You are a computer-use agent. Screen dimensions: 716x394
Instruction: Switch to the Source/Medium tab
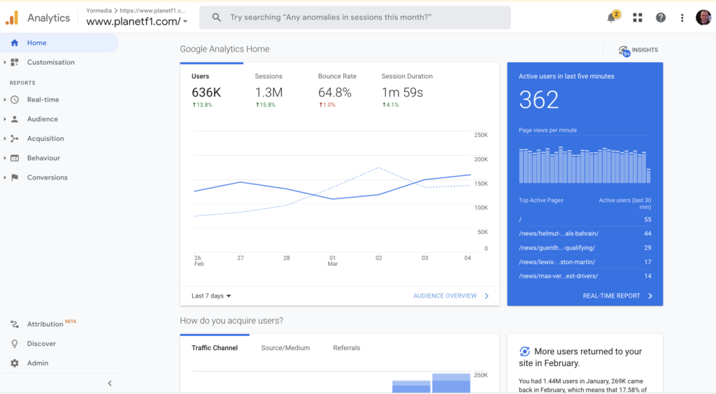pyautogui.click(x=285, y=348)
